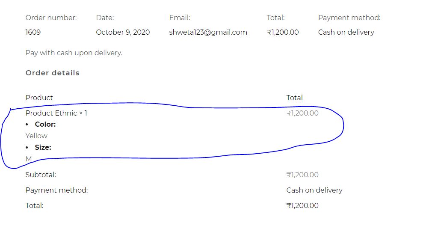Click the header Total amount ₹1,200.00
This screenshot has height=226, width=435.
(283, 32)
